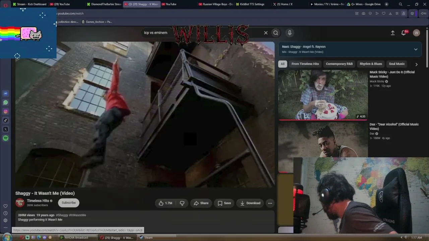Open YouTube notifications bell

click(404, 33)
